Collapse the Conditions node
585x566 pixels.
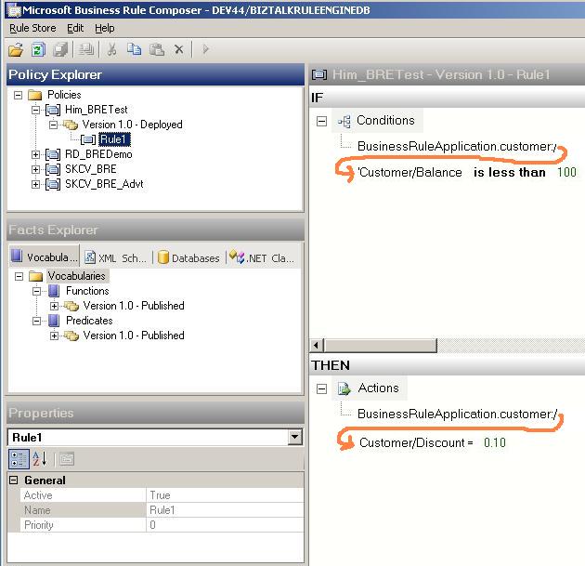click(x=321, y=121)
